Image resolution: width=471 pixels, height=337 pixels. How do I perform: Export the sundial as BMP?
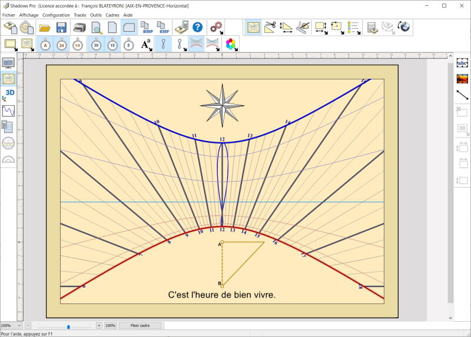pyautogui.click(x=147, y=27)
